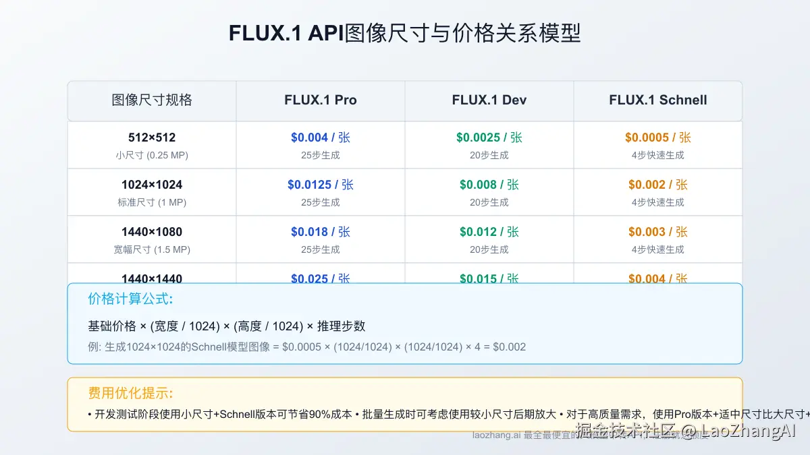Click the Schnell price $0.003 for 1440×1080
The height and width of the screenshot is (455, 810).
657,231
